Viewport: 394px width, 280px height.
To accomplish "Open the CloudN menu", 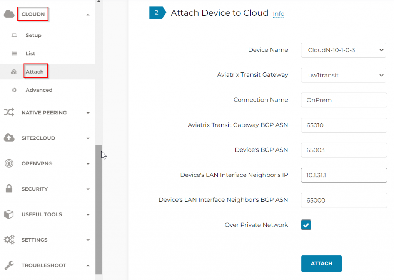I will point(33,14).
